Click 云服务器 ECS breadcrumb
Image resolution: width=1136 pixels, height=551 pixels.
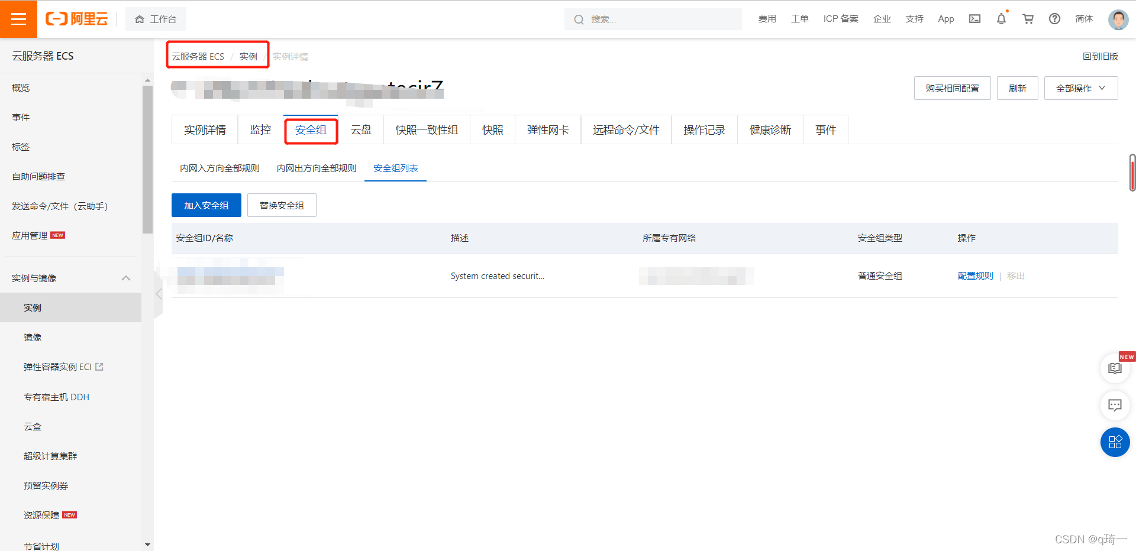pos(198,56)
